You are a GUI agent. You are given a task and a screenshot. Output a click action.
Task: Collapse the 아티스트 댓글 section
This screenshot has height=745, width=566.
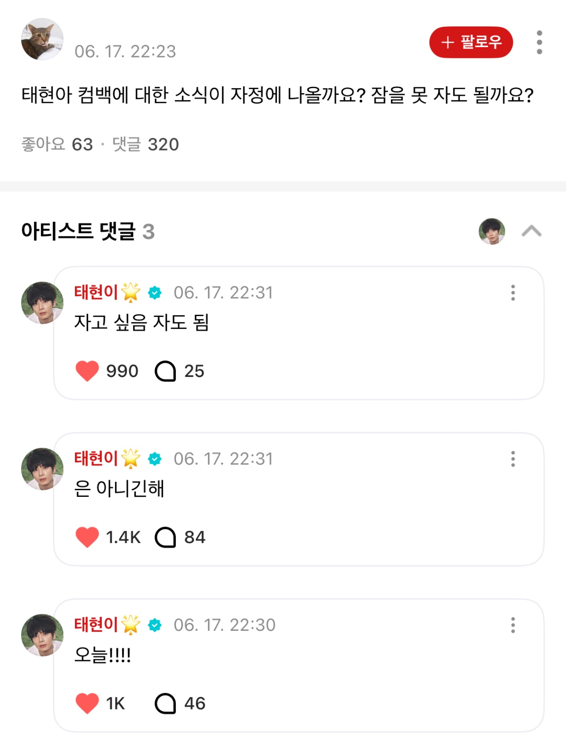[532, 231]
